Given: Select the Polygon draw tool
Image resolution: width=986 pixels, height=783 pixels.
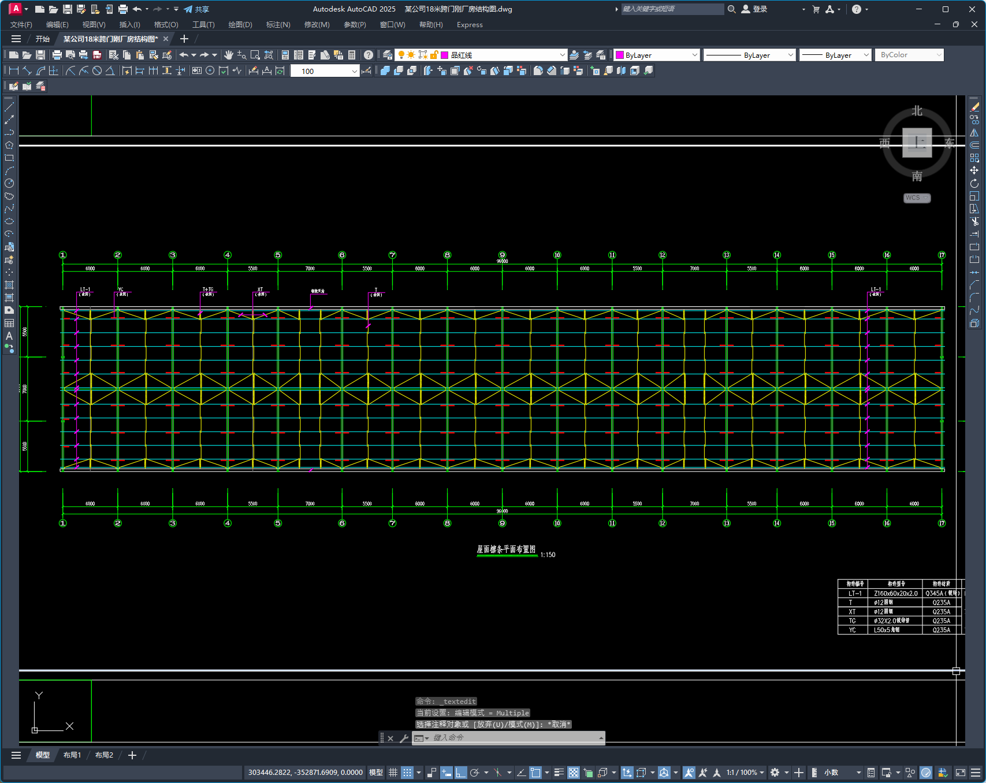Looking at the screenshot, I should point(9,145).
